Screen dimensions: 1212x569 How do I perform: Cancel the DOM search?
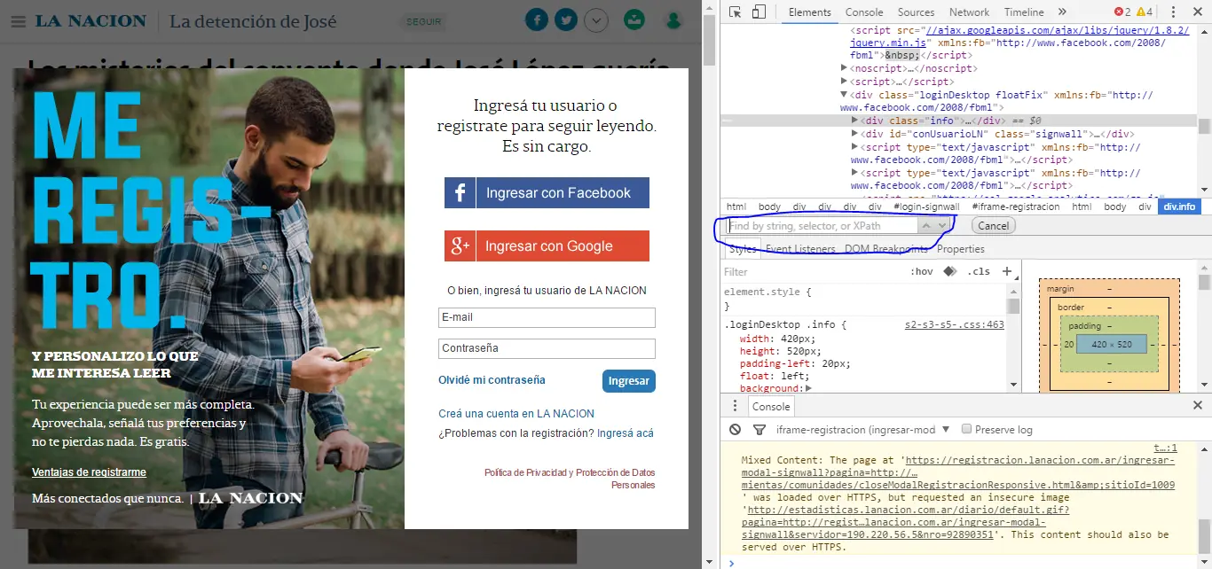click(x=993, y=226)
